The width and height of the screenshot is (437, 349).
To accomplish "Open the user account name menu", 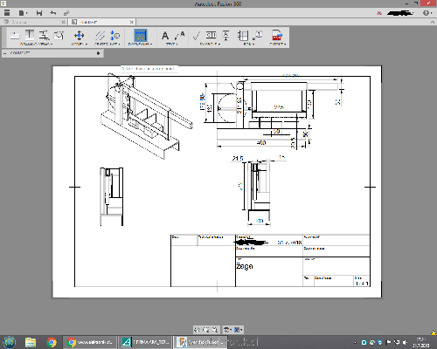I will [400, 13].
